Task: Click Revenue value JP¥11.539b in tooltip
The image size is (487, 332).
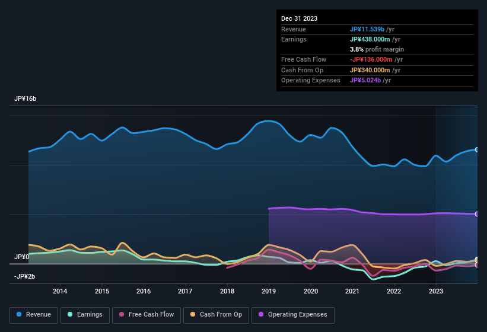Action: coord(368,29)
